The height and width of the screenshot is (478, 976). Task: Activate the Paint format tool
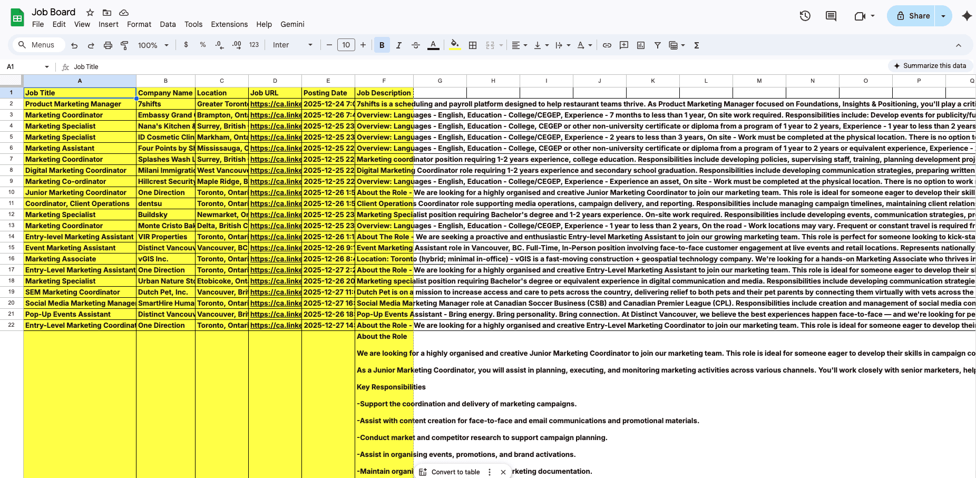click(125, 45)
